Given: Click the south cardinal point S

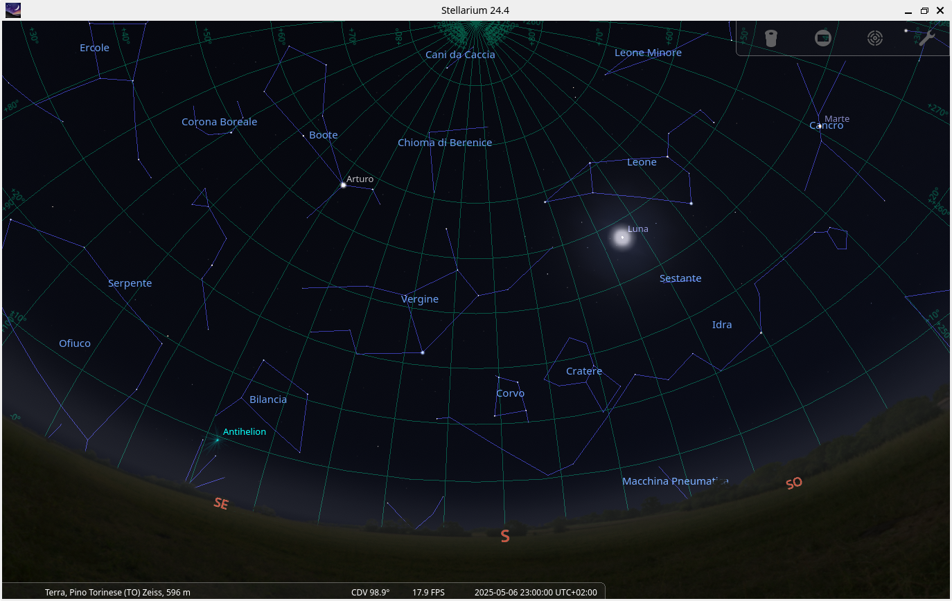Looking at the screenshot, I should coord(505,536).
